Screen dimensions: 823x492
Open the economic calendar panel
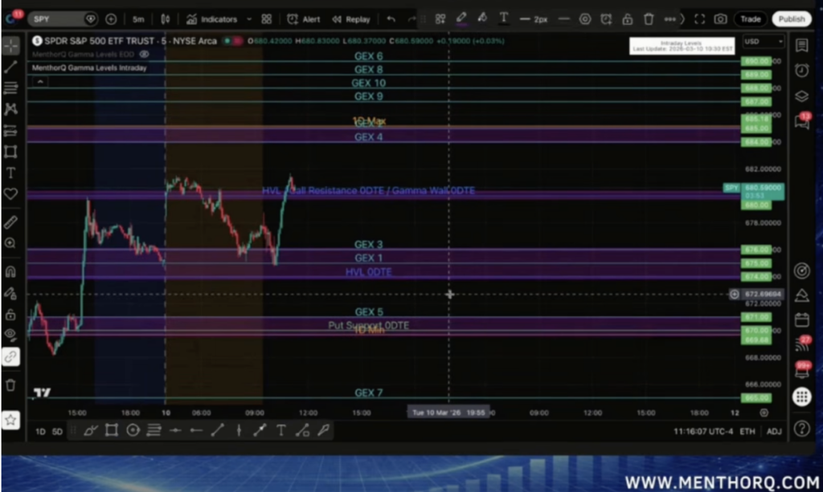tap(801, 319)
